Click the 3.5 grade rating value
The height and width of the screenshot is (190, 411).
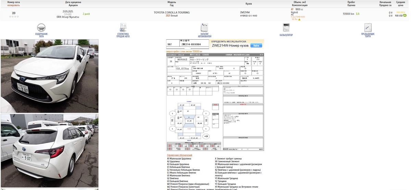pos(358,14)
